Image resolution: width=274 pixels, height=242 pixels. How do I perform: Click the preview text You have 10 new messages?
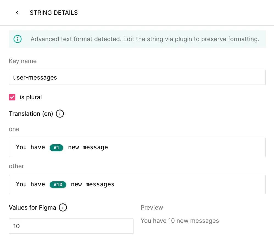[x=180, y=221]
